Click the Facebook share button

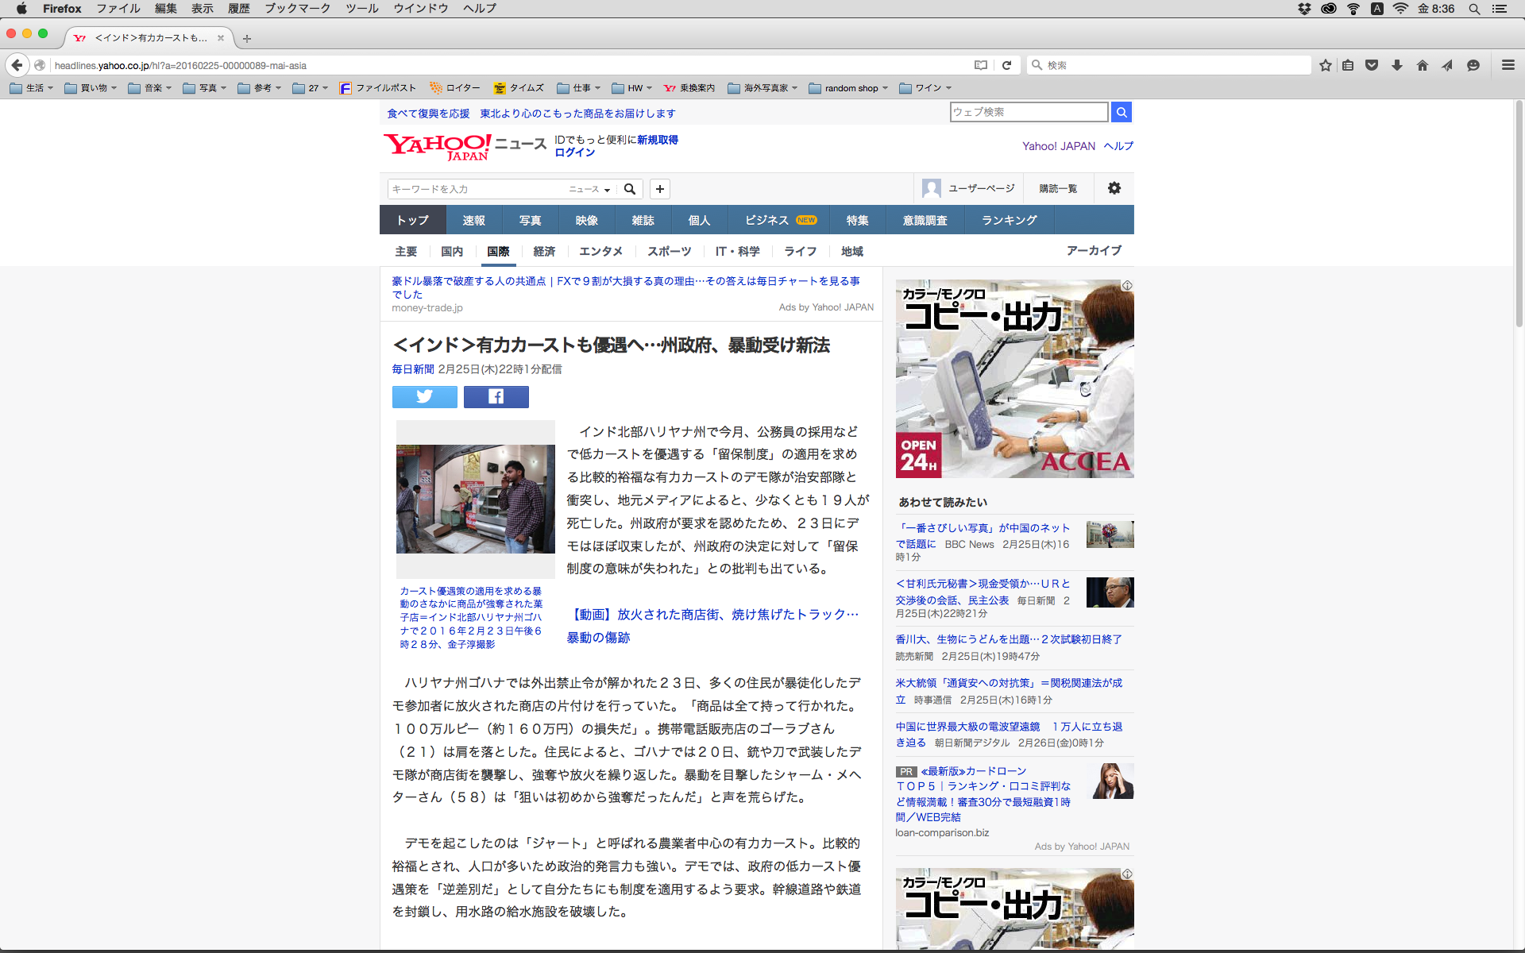[496, 396]
